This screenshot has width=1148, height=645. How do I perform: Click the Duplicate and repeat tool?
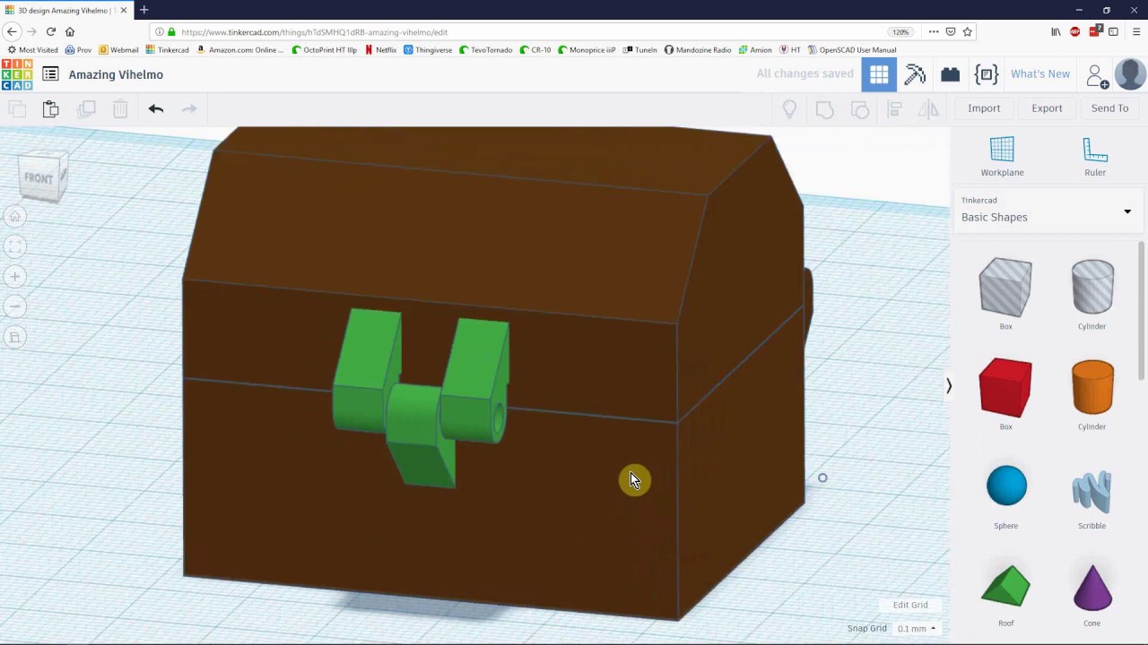pyautogui.click(x=86, y=109)
